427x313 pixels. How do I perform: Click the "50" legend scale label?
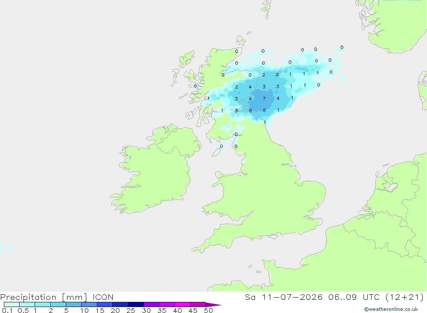pos(208,310)
